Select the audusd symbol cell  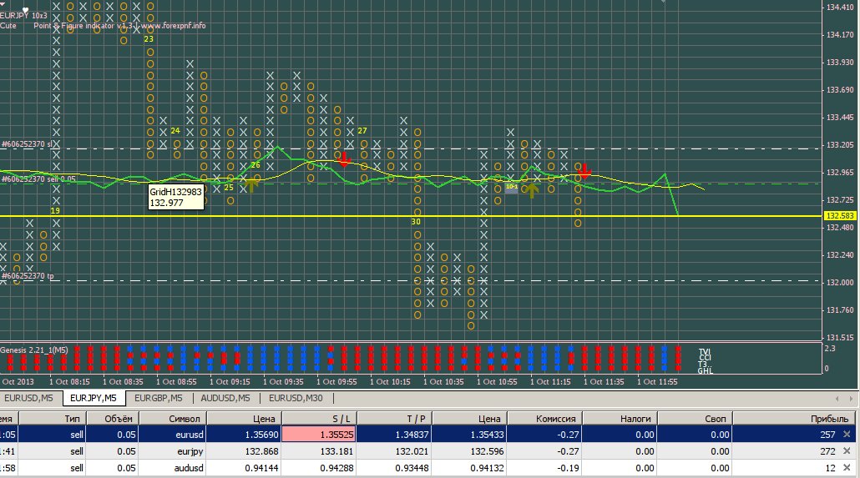point(172,468)
